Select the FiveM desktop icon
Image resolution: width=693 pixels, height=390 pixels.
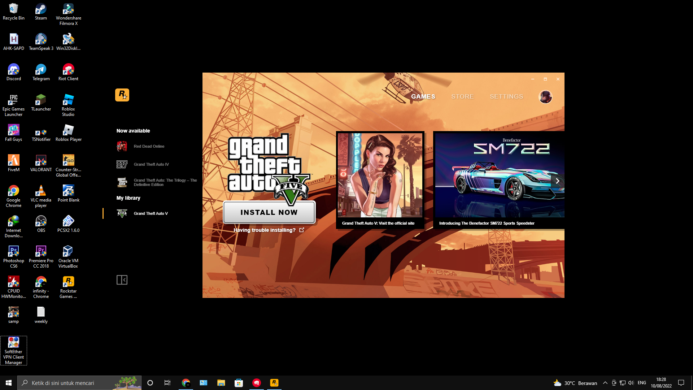point(14,164)
